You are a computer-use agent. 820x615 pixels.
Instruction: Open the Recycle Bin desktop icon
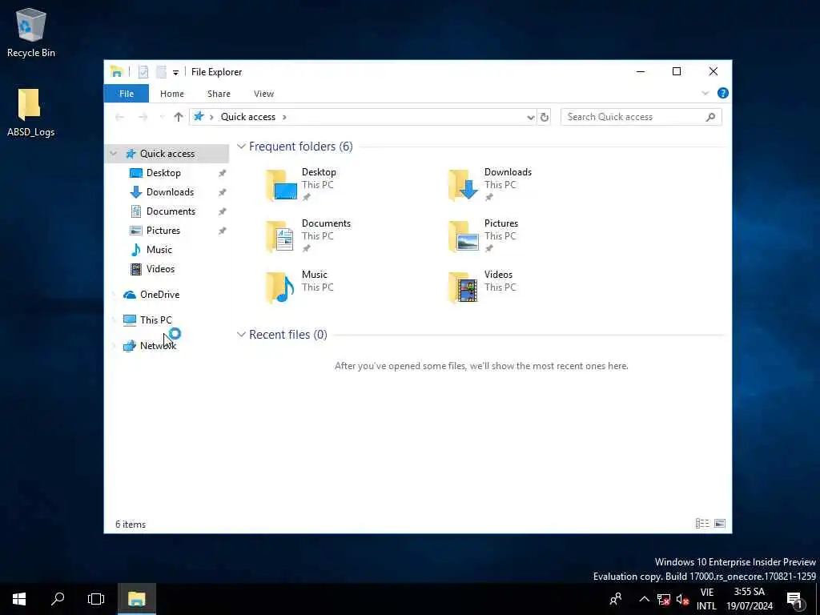click(x=31, y=32)
